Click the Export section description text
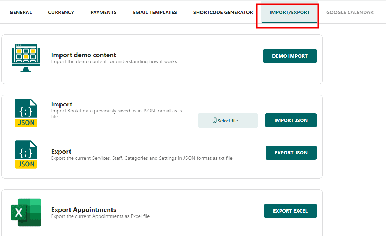 click(x=142, y=158)
